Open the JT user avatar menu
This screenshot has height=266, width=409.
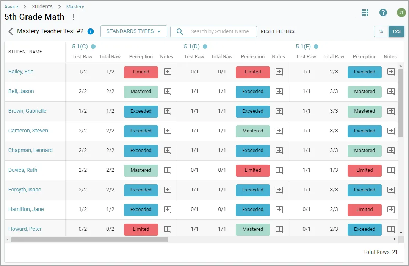coord(401,12)
